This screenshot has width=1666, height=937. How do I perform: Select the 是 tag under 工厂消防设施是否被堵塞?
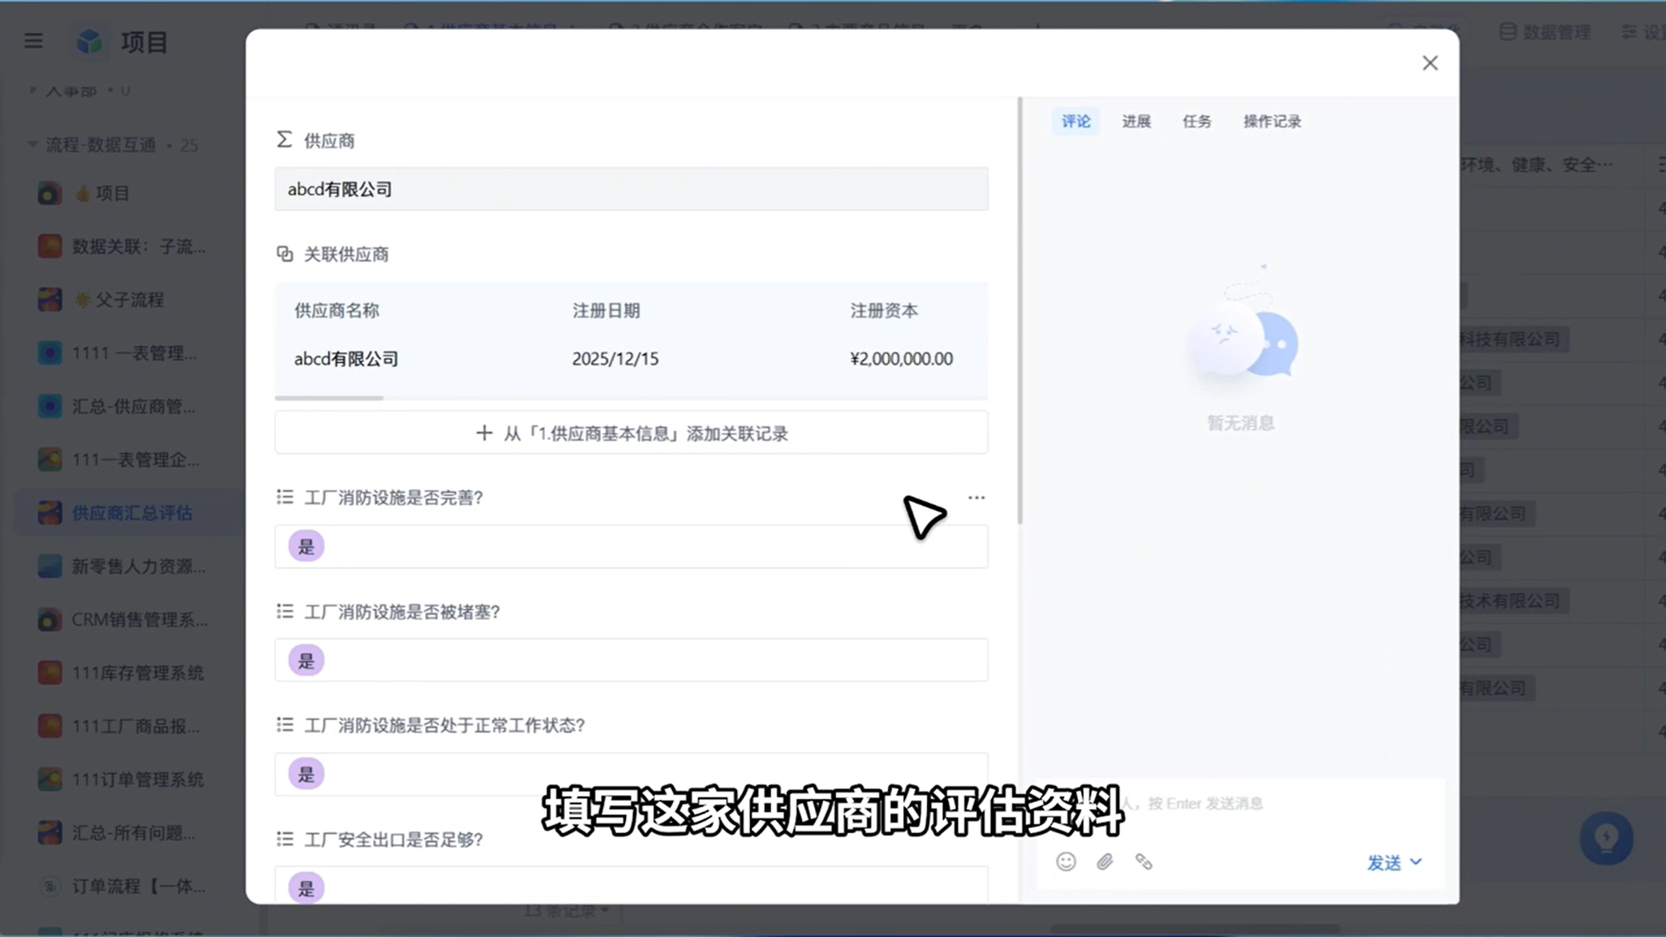pos(306,660)
